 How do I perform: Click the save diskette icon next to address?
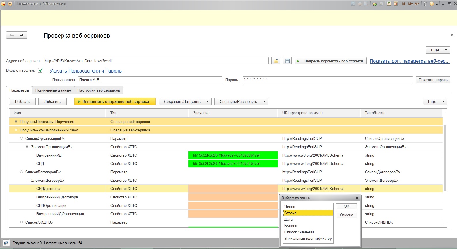tap(287, 61)
